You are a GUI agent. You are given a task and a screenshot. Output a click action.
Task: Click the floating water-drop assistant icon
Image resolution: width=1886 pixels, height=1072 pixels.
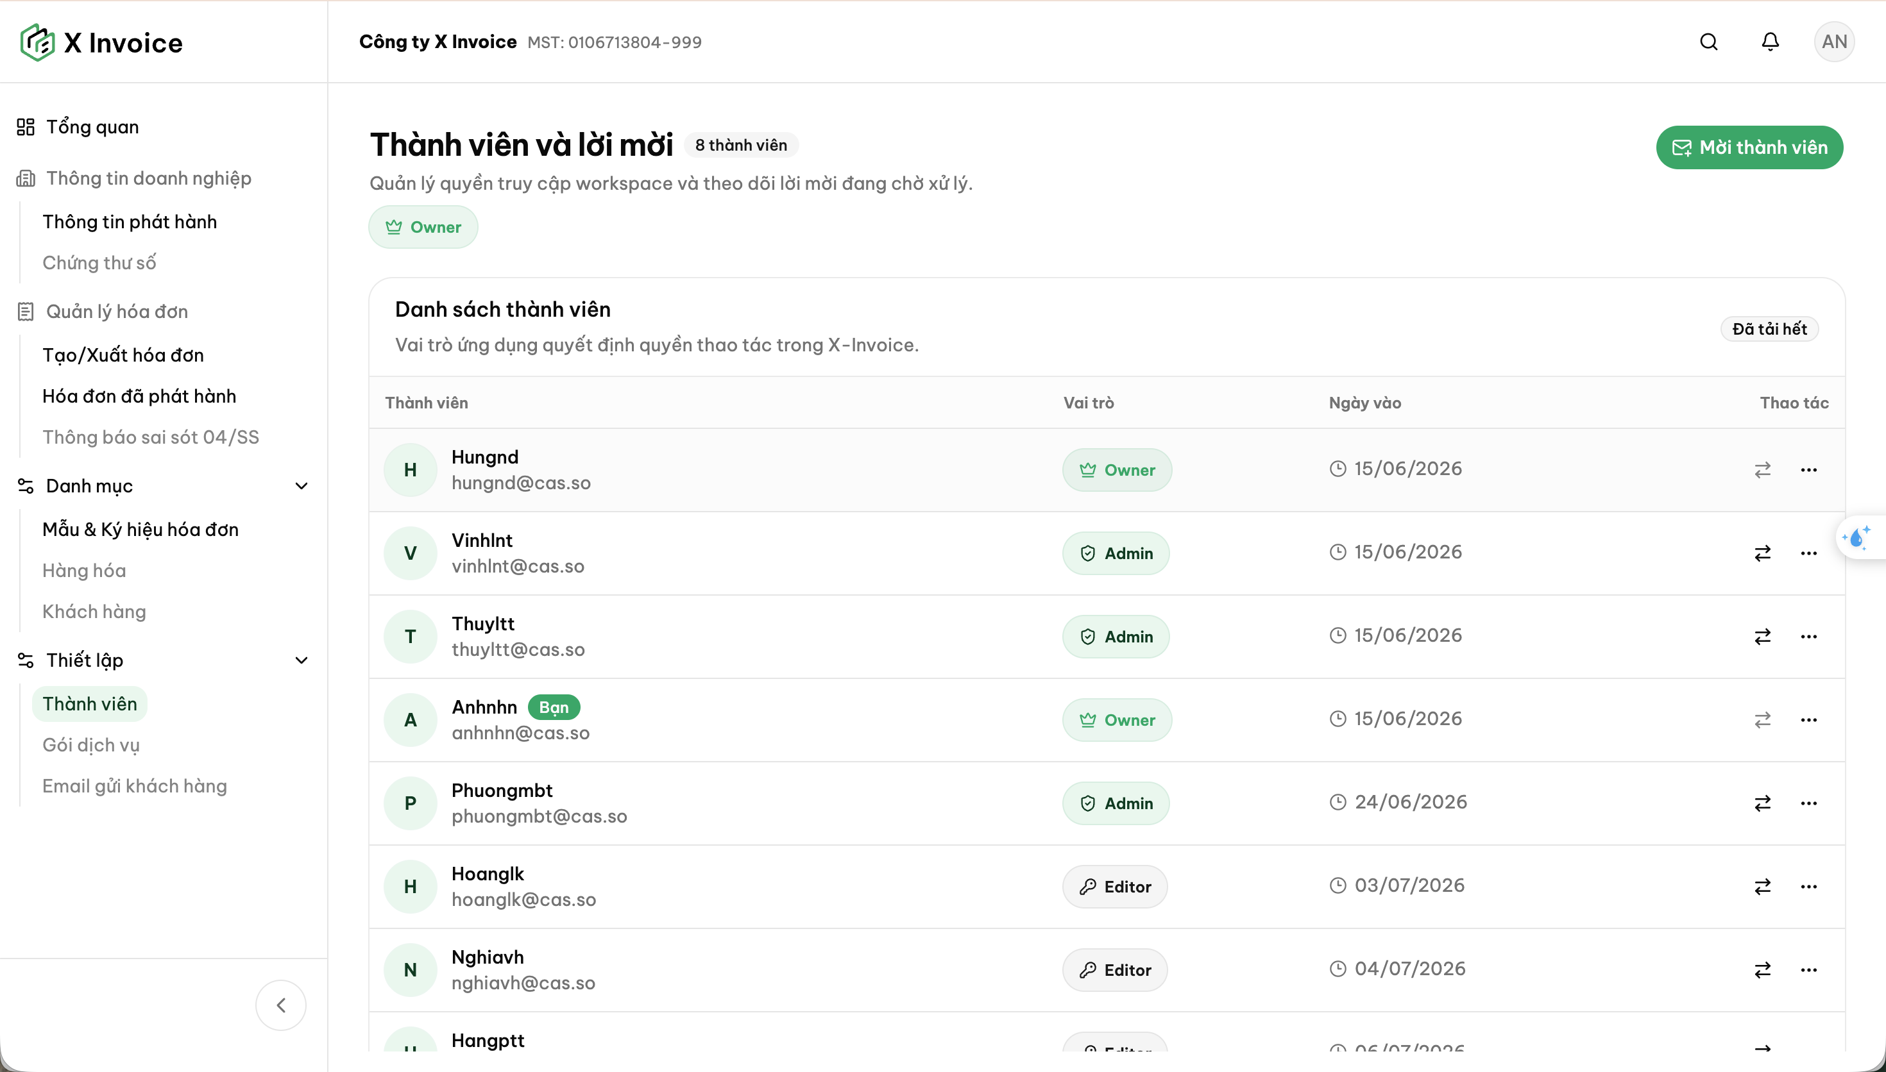click(x=1859, y=538)
